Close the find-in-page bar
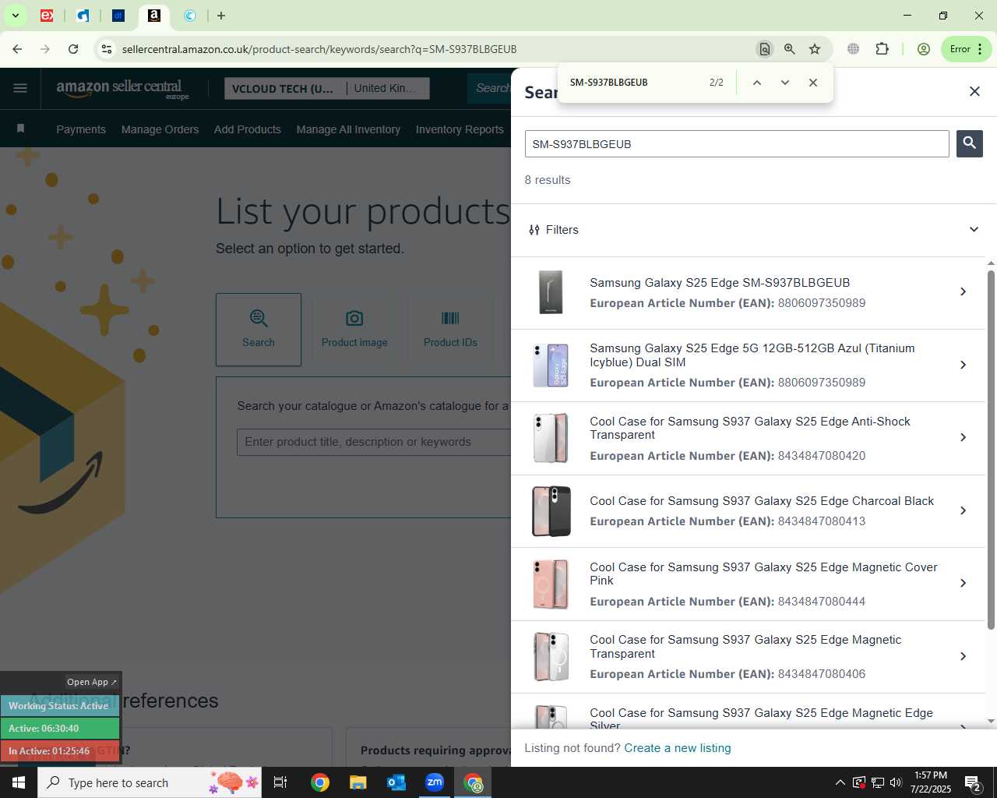The width and height of the screenshot is (997, 798). tap(813, 83)
